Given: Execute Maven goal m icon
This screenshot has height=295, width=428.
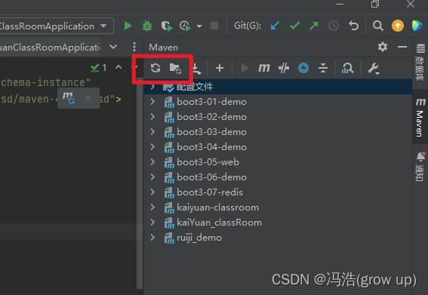Looking at the screenshot, I should tap(264, 68).
